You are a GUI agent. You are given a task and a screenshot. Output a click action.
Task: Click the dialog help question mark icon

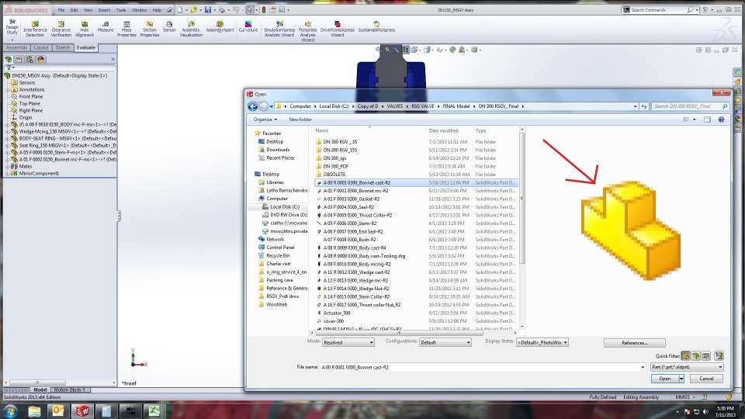click(721, 119)
